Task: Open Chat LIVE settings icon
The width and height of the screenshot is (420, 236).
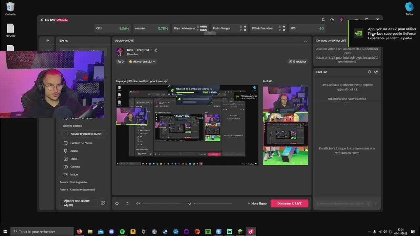Action: [x=369, y=72]
